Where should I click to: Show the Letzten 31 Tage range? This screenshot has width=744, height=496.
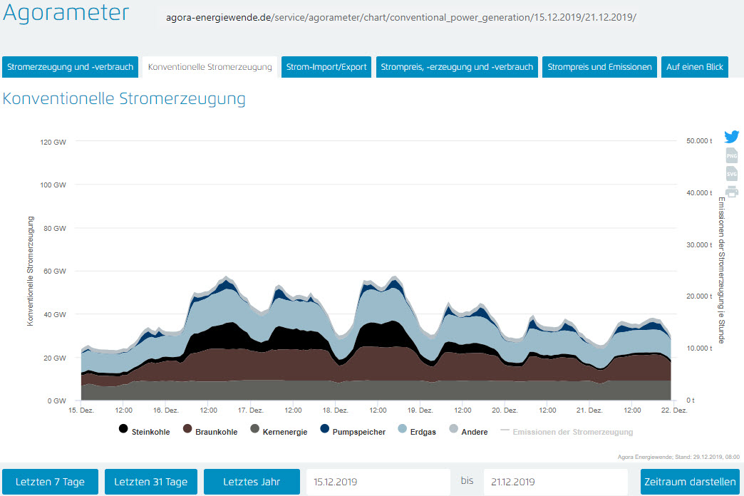(x=150, y=482)
